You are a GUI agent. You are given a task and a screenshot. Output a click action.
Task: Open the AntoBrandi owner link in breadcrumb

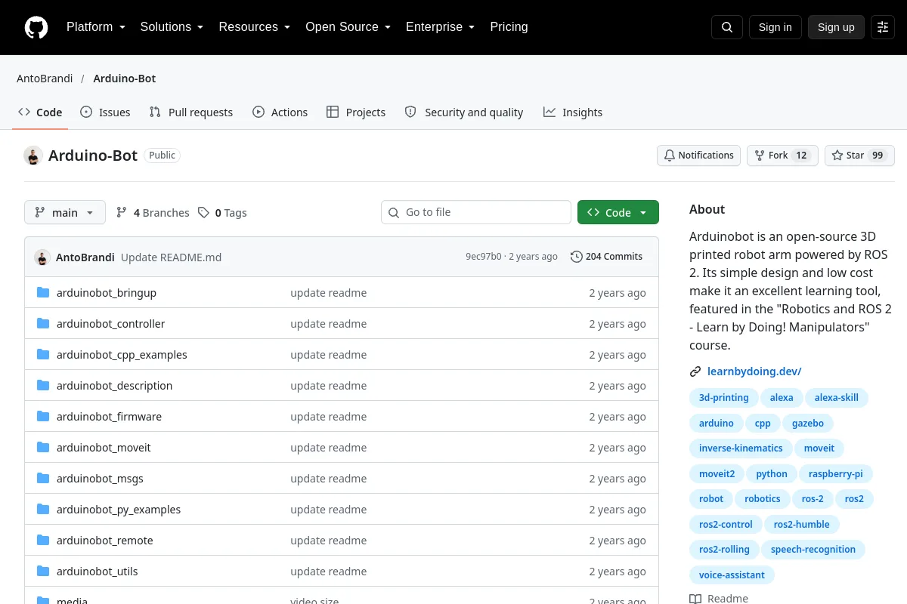(x=45, y=79)
